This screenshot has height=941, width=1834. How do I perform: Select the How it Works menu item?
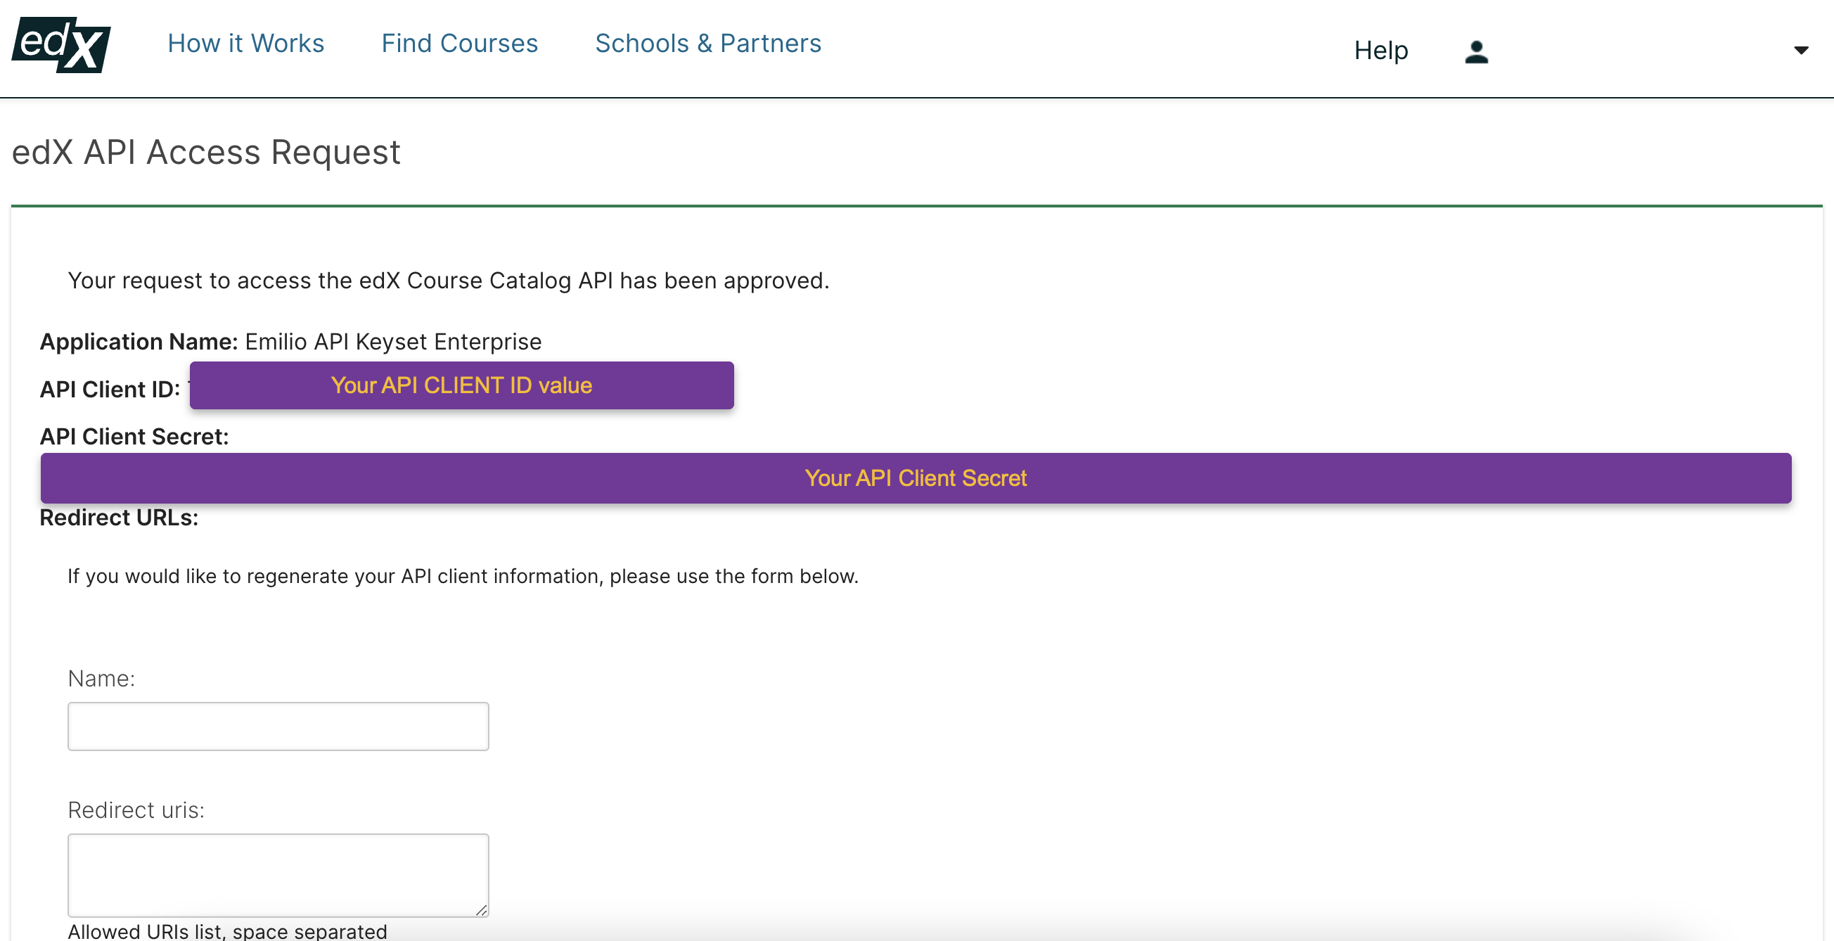tap(245, 43)
